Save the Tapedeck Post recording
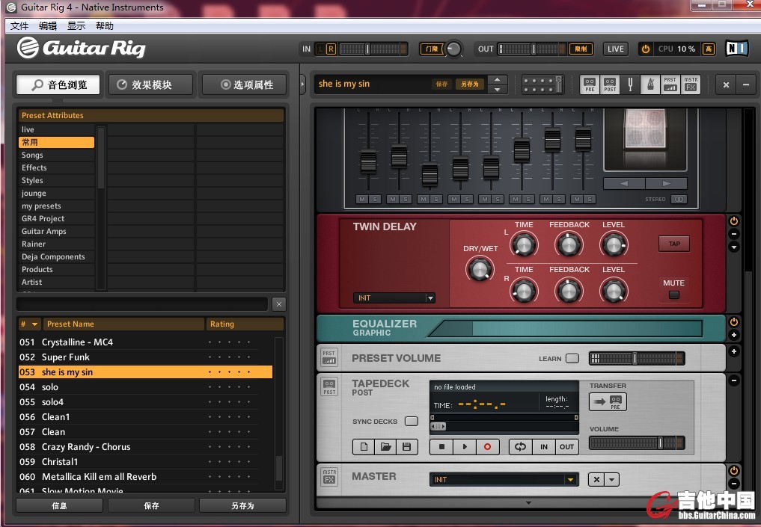The height and width of the screenshot is (527, 761). point(407,446)
